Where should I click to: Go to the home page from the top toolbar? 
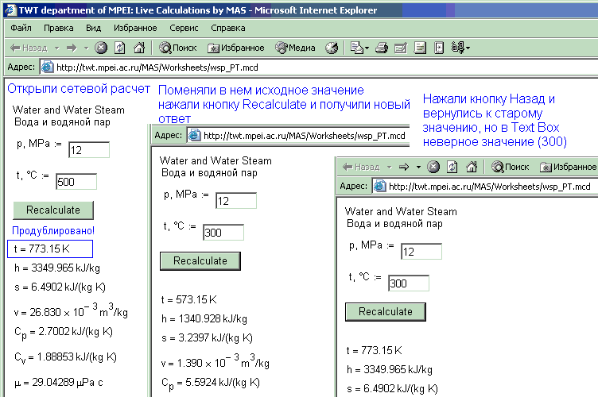coord(139,48)
